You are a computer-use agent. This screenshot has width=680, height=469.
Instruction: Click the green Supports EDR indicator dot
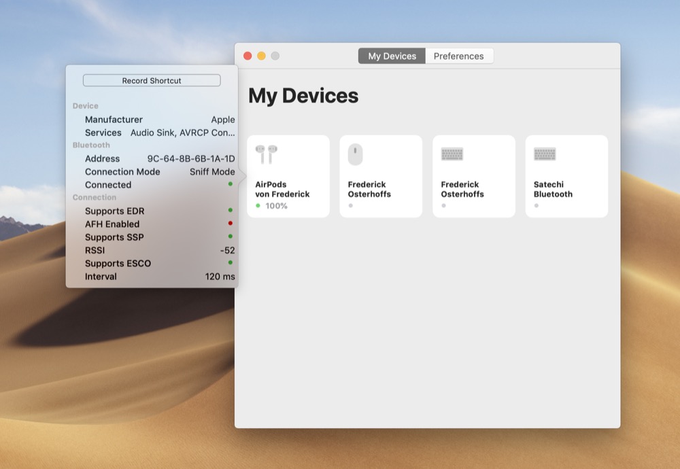pyautogui.click(x=231, y=211)
